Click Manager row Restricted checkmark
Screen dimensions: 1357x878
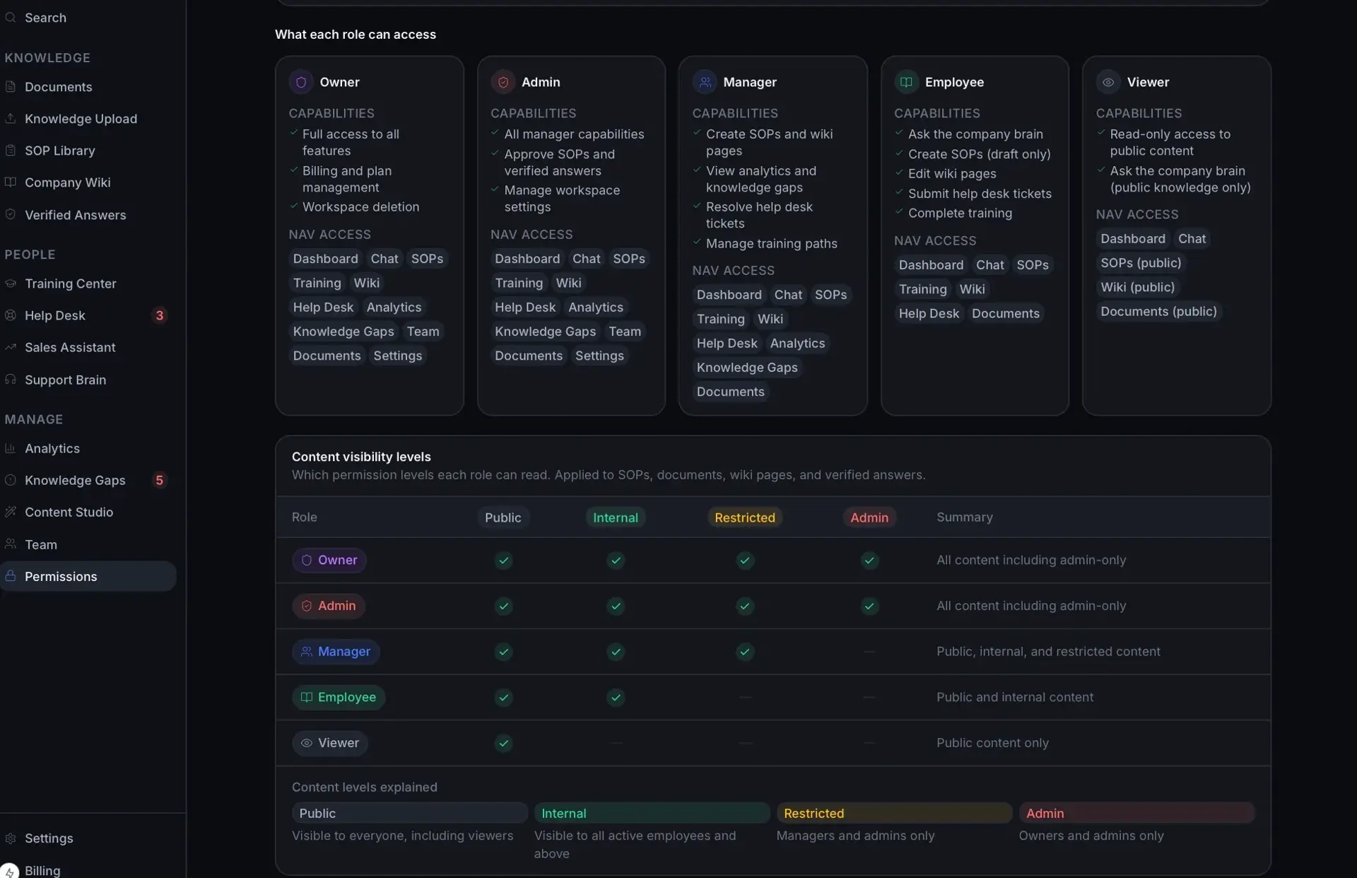click(x=745, y=651)
